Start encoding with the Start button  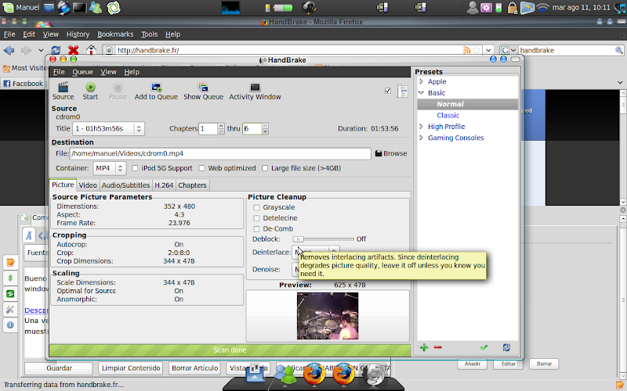tap(90, 91)
